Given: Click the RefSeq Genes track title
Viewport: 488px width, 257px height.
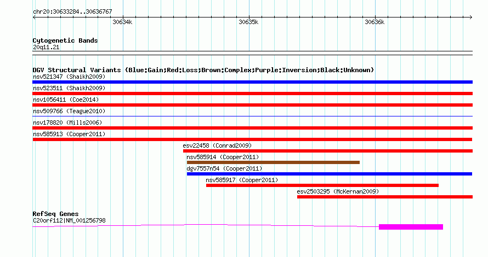Looking at the screenshot, I should [x=55, y=214].
